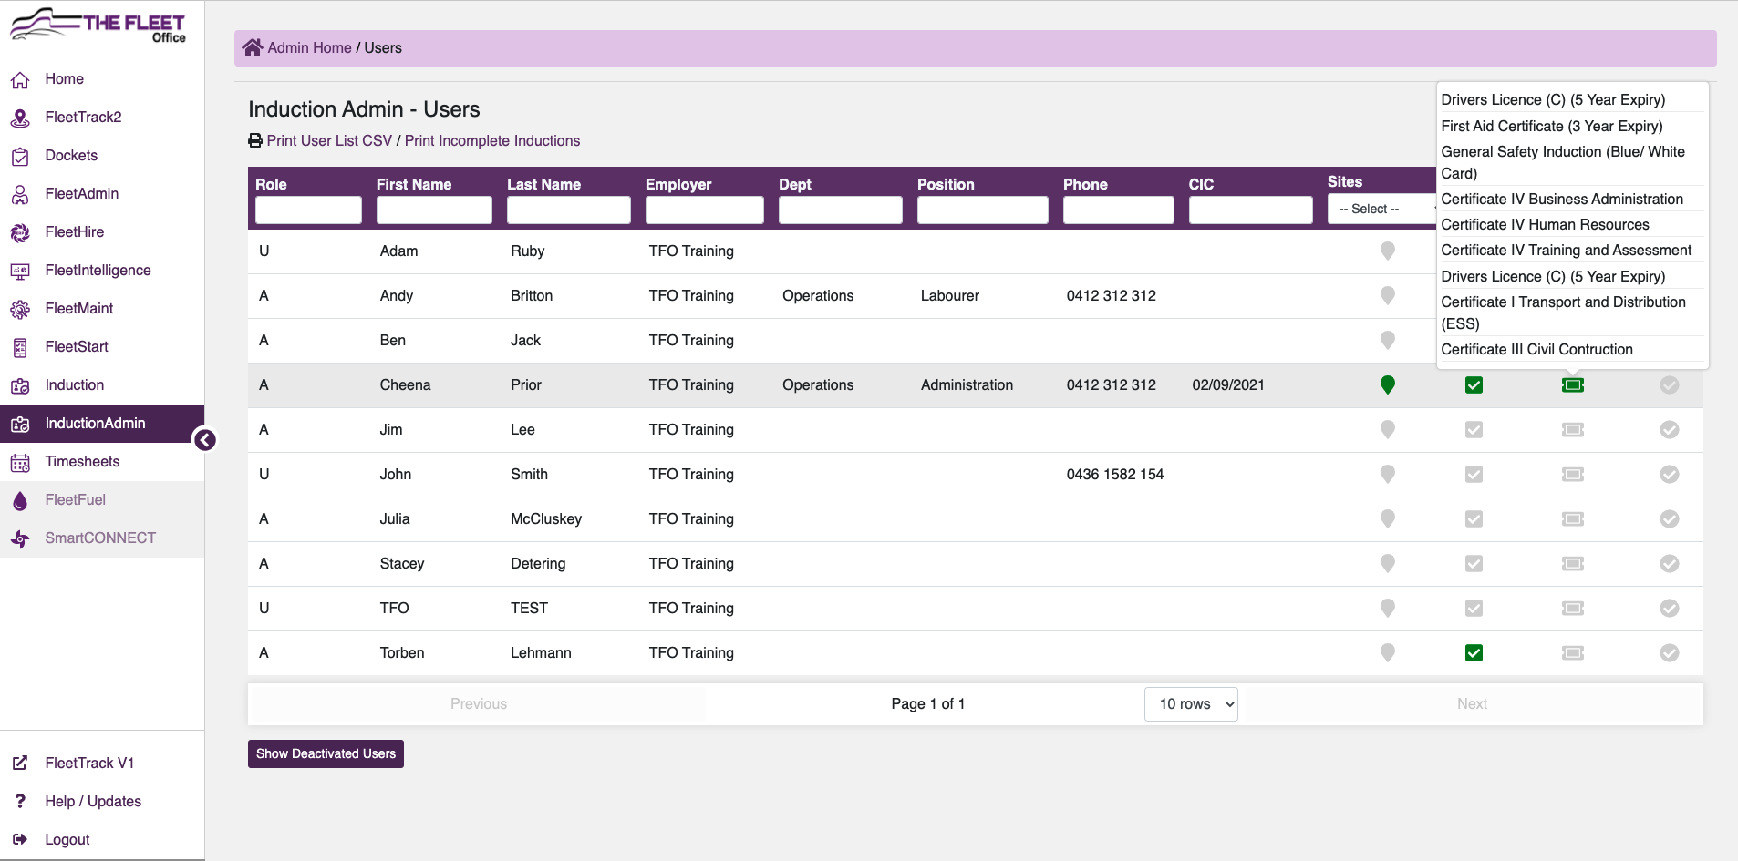This screenshot has height=861, width=1738.
Task: Click the '0436 1582 154' phone cell
Action: pyautogui.click(x=1115, y=474)
